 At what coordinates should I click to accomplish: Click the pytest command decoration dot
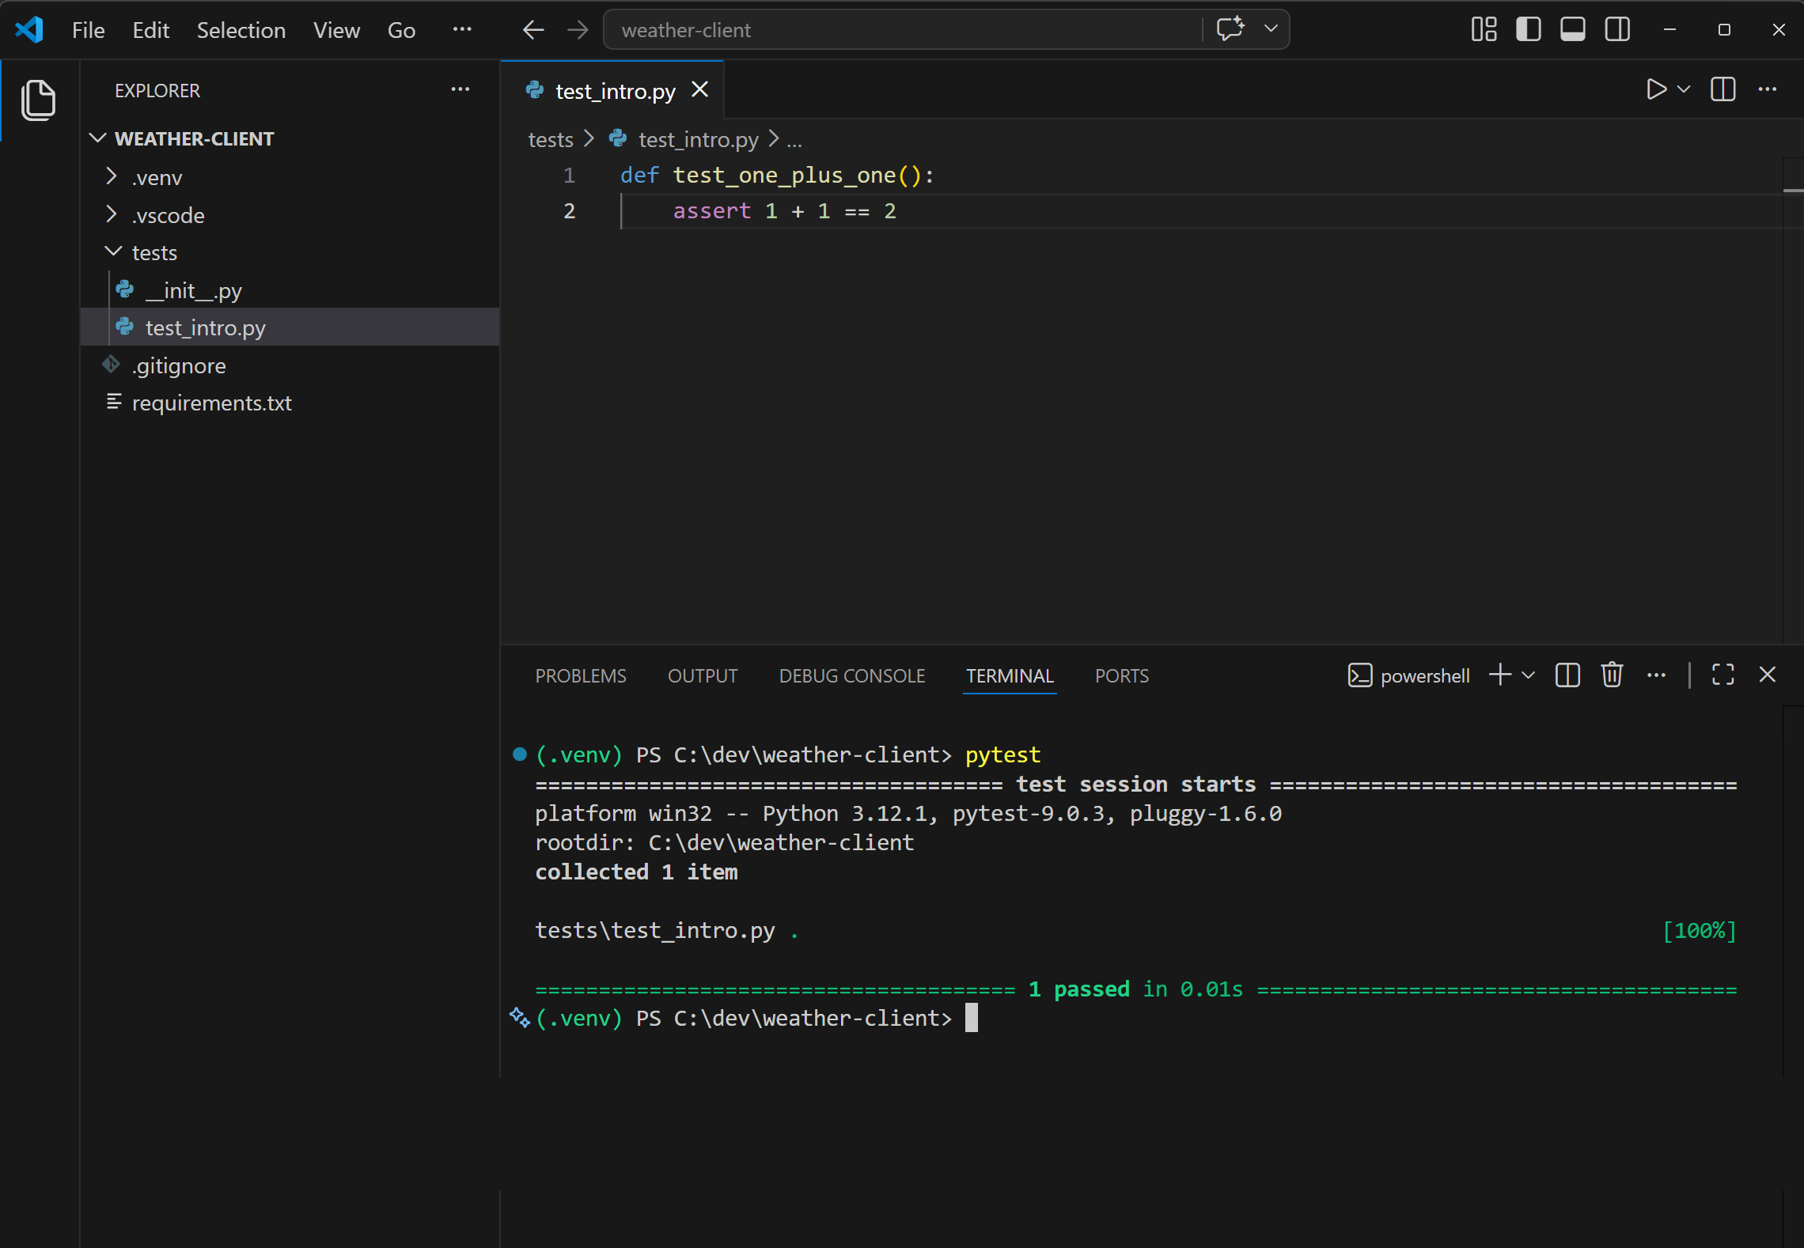[x=520, y=754]
